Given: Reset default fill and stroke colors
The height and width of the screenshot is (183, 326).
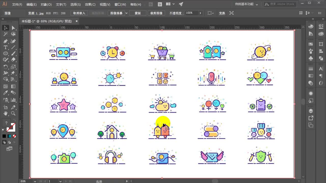Looking at the screenshot, I should coord(3,130).
